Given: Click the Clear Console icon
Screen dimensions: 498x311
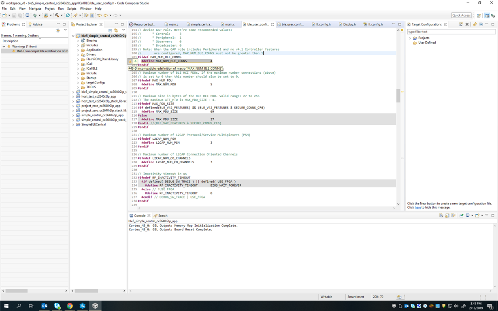Looking at the screenshot, I should [x=441, y=215].
